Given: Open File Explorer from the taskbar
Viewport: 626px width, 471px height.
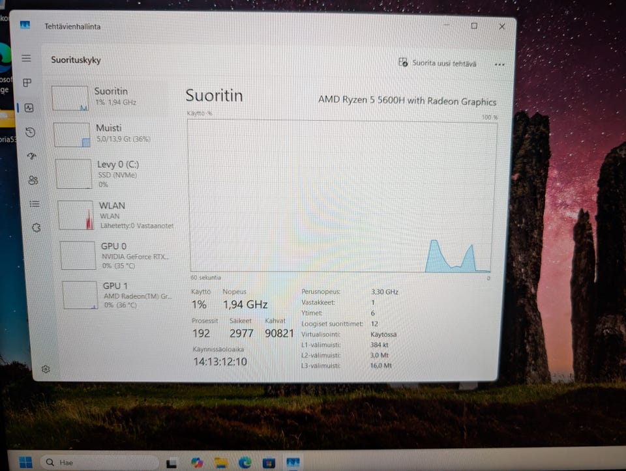Looking at the screenshot, I should click(221, 463).
